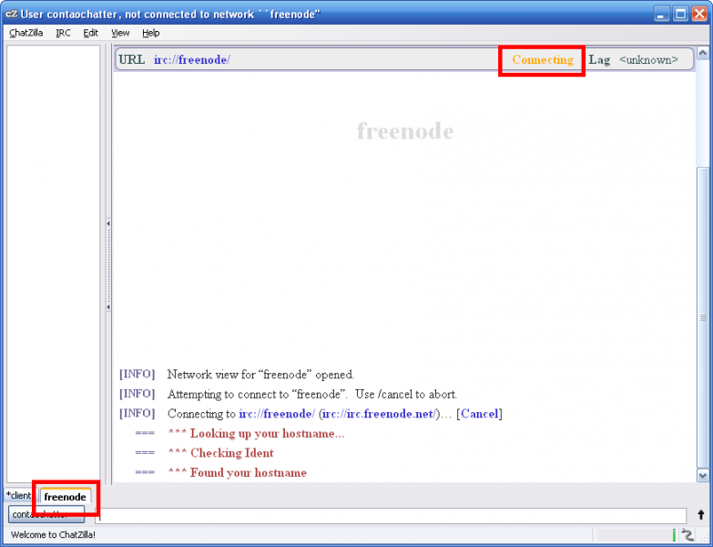Open the Help menu
This screenshot has width=713, height=547.
coord(150,33)
